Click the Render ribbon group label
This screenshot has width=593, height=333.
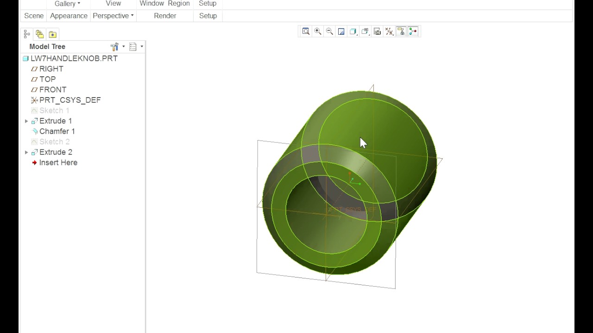tap(165, 16)
